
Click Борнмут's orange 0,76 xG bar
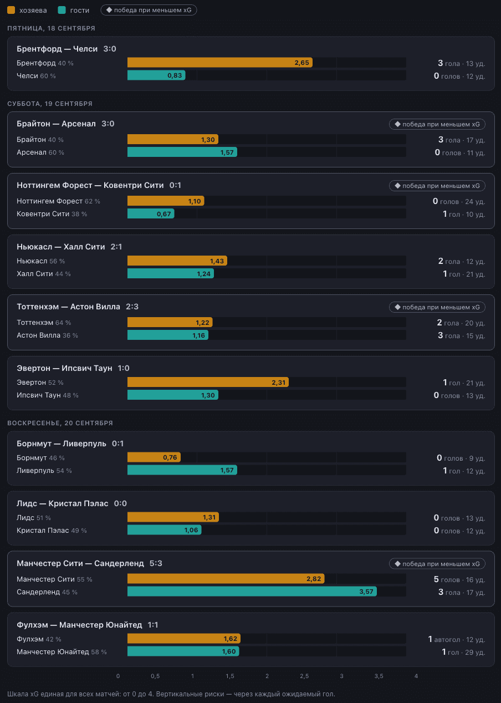tap(154, 457)
